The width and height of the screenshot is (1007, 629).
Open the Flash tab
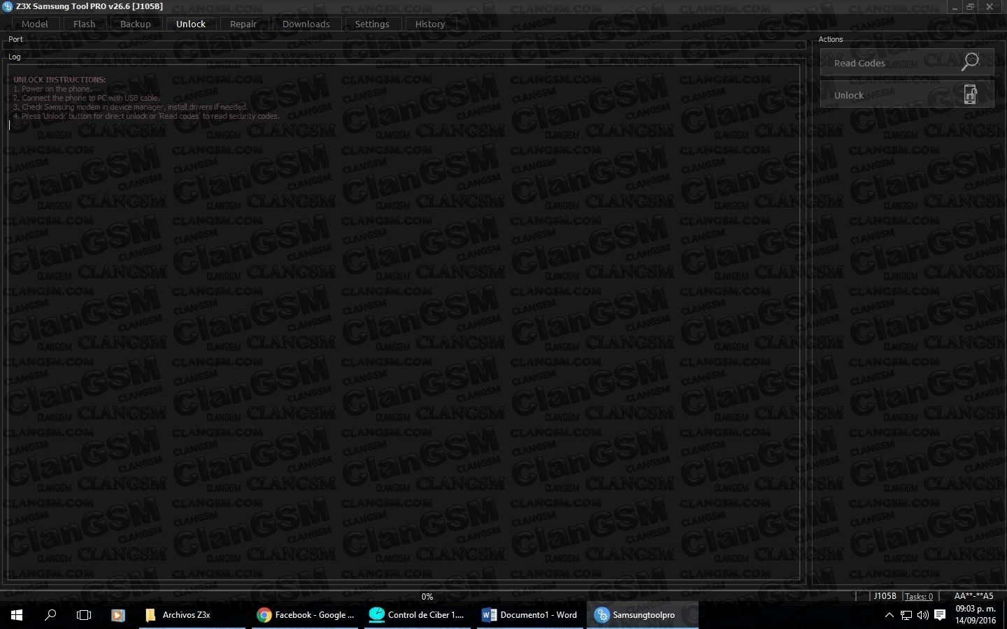click(84, 24)
